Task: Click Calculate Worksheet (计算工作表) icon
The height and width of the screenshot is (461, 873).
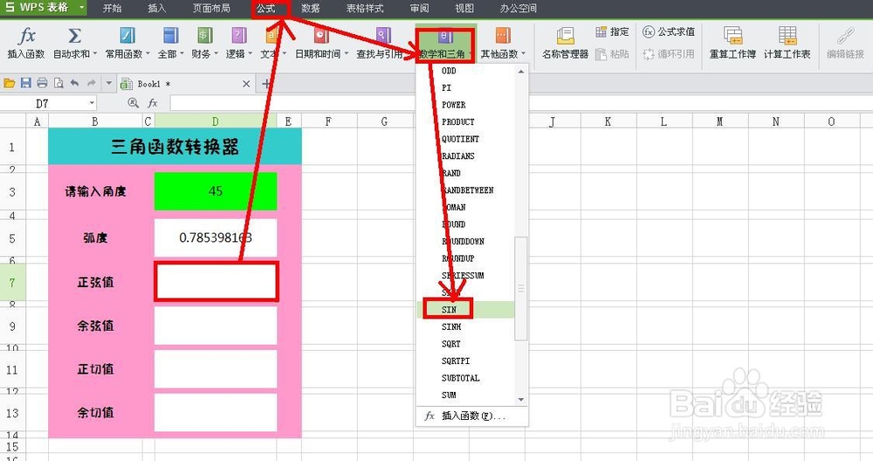Action: [x=787, y=36]
